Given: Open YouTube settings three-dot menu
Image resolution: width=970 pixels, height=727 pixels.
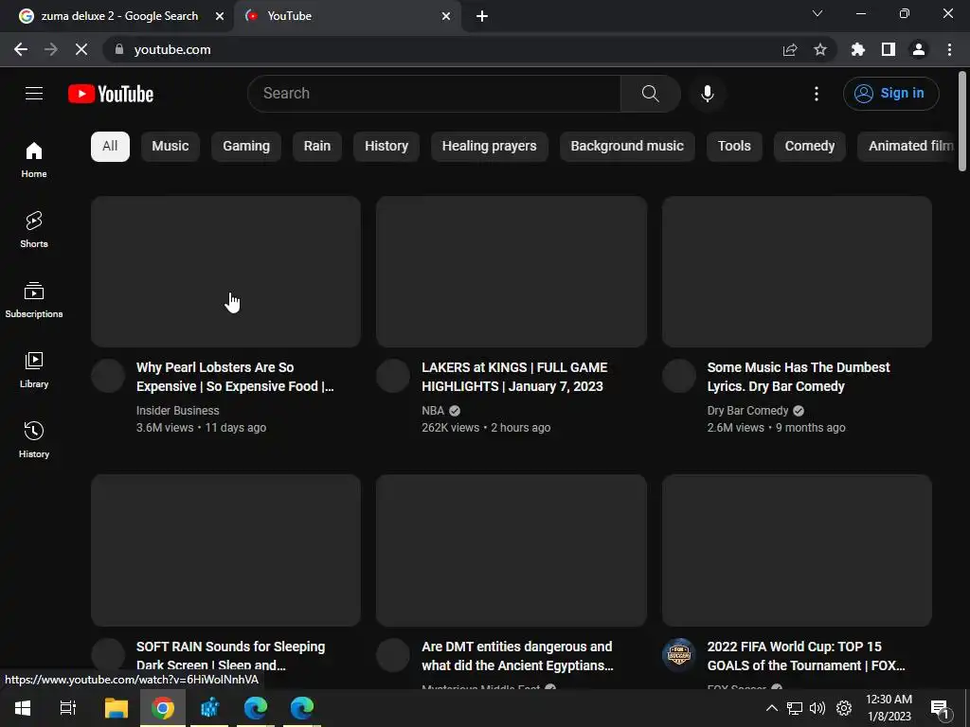Looking at the screenshot, I should coord(817,94).
